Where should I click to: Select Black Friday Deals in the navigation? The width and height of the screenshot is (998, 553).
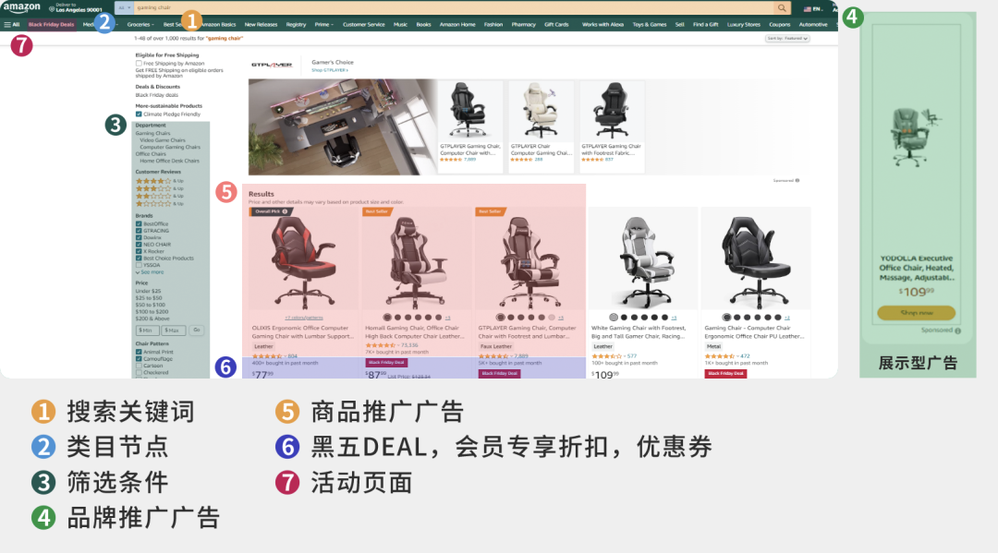[x=51, y=24]
